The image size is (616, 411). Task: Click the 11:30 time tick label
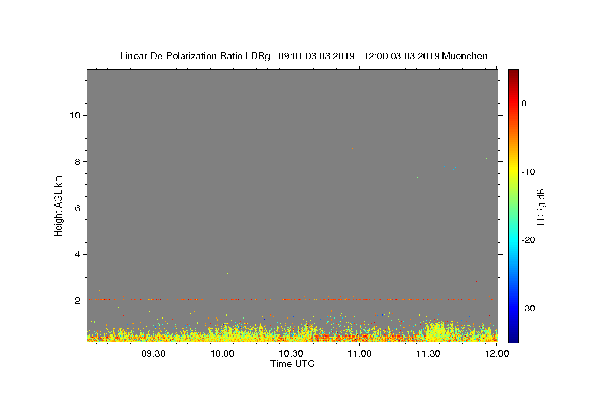[428, 354]
